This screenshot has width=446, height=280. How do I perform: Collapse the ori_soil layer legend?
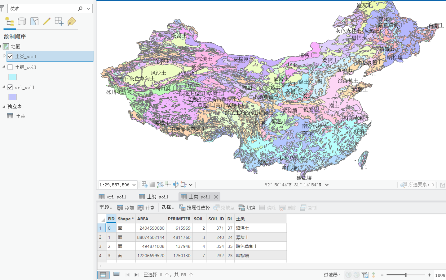coord(4,87)
